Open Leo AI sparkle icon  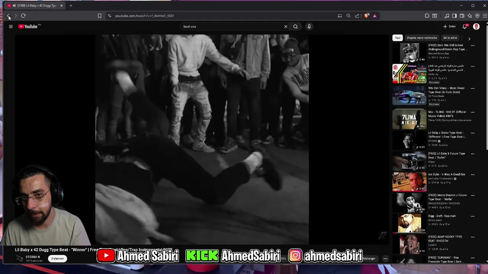470,16
